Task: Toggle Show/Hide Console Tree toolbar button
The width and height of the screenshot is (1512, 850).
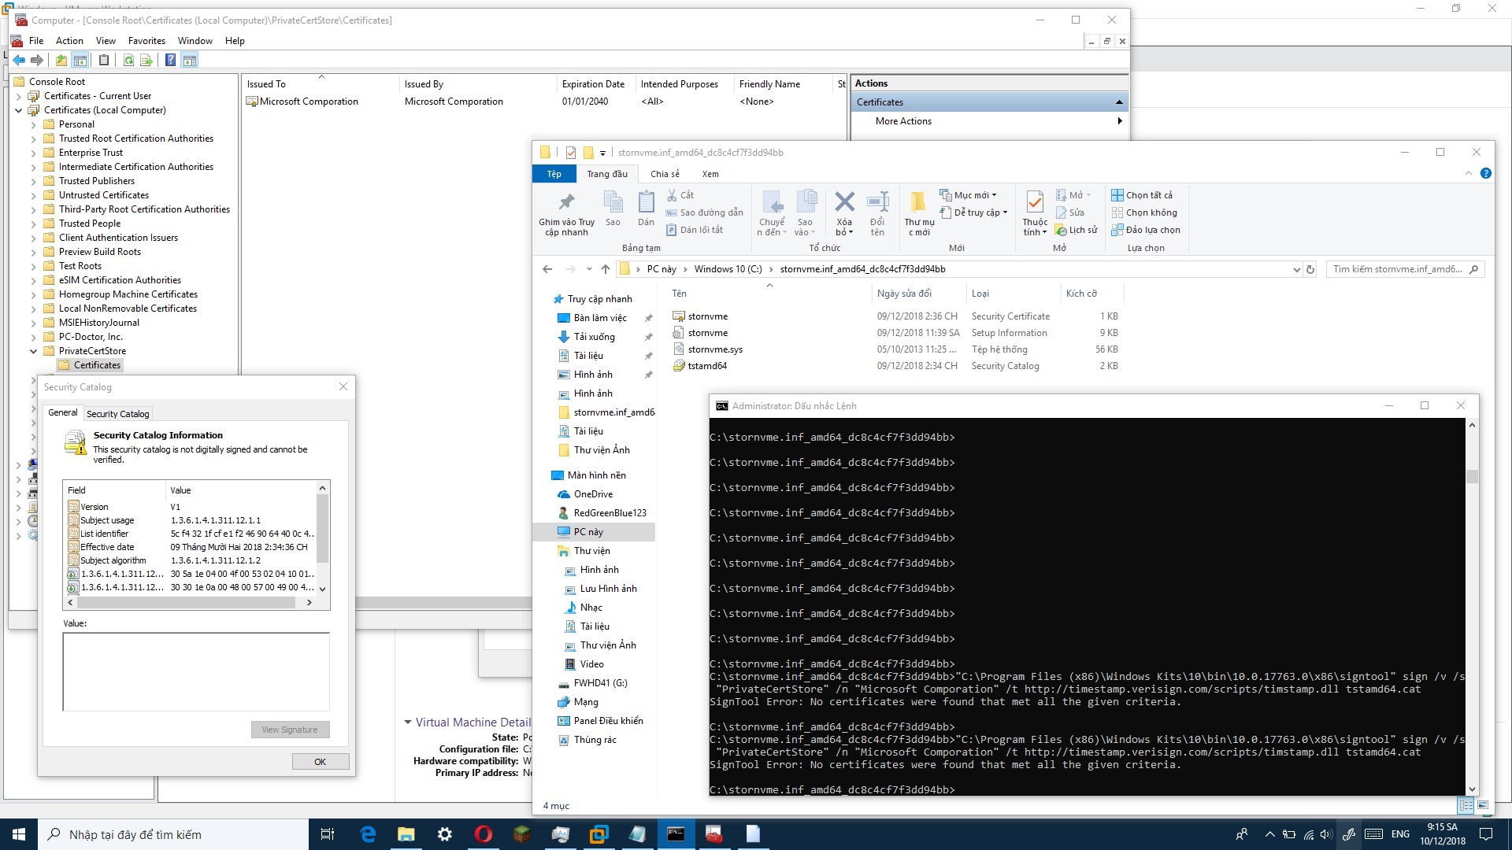Action: (x=80, y=61)
